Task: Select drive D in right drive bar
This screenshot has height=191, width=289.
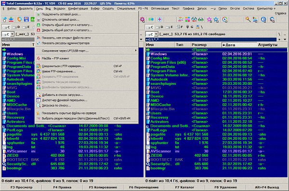Action: click(x=159, y=27)
